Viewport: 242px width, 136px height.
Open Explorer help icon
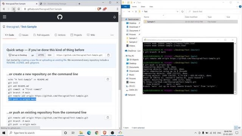click(x=240, y=6)
